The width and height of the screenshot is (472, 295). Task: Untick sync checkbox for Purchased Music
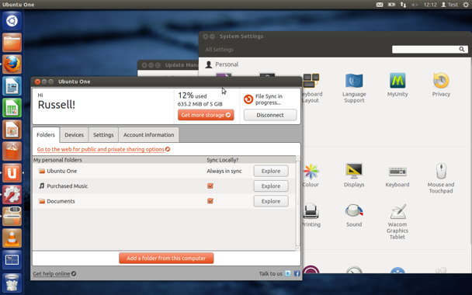pos(210,186)
